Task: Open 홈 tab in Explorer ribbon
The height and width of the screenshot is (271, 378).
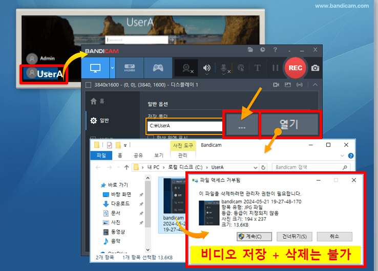Action: click(120, 155)
